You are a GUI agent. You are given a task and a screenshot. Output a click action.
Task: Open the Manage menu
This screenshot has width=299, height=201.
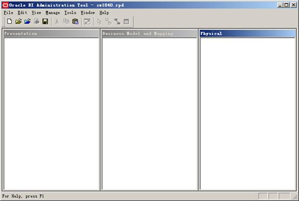(x=53, y=13)
